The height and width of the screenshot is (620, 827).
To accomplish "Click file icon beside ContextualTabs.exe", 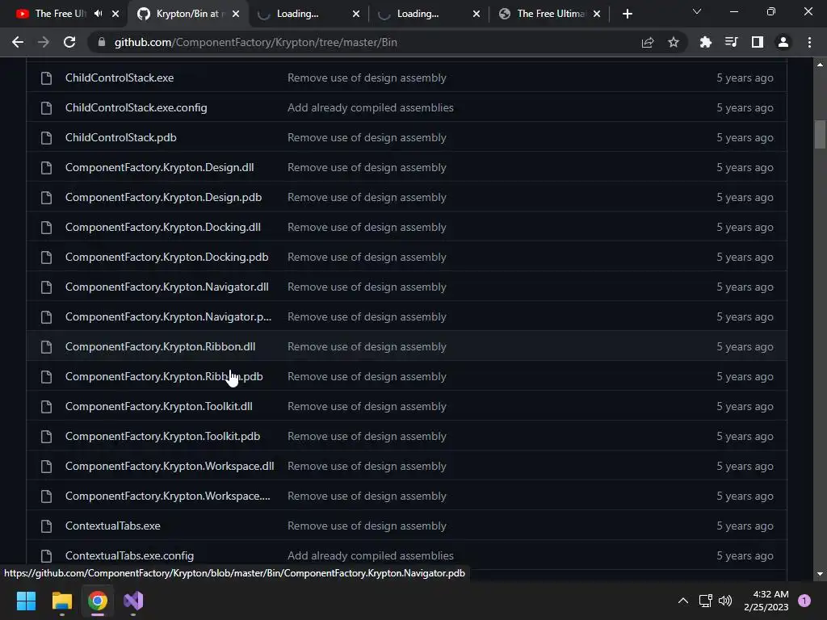I will tap(46, 526).
